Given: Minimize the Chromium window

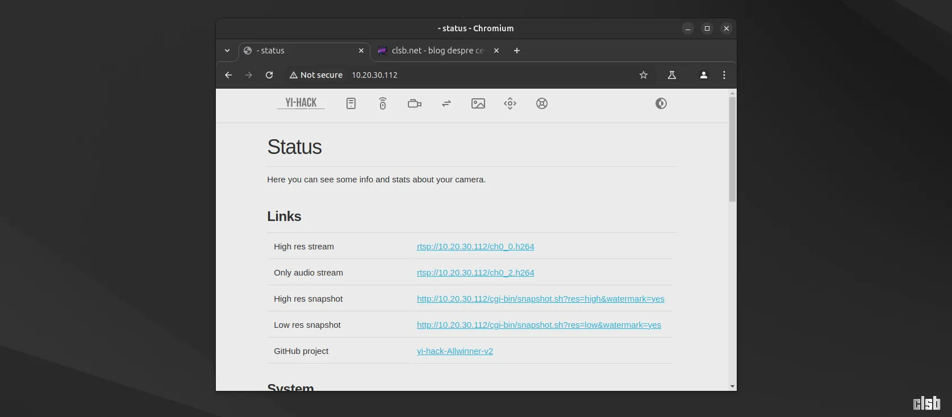Looking at the screenshot, I should pyautogui.click(x=688, y=28).
